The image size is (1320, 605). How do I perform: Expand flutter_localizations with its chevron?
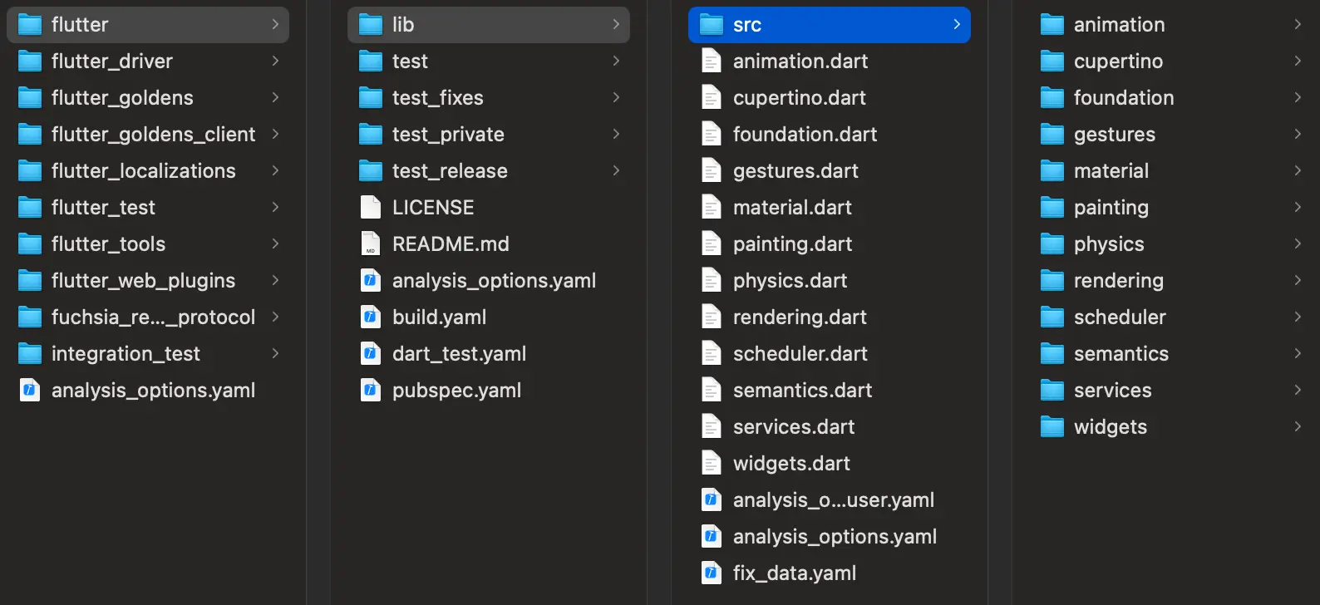[x=275, y=171]
